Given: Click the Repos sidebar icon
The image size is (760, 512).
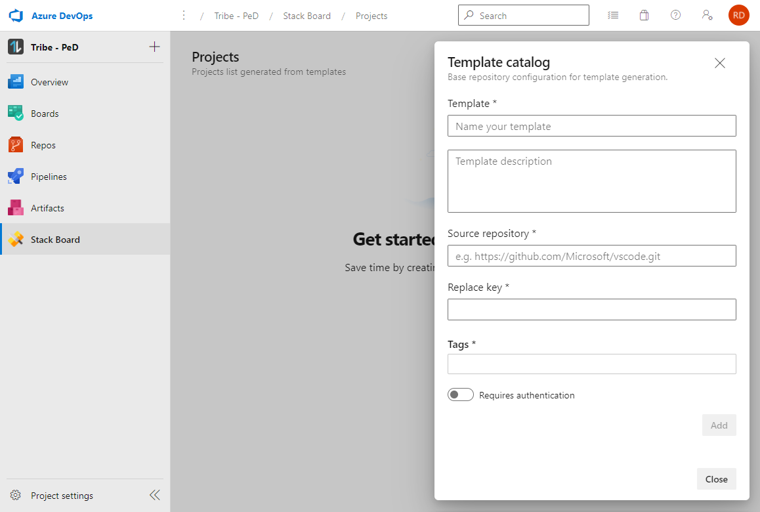Looking at the screenshot, I should [x=16, y=144].
